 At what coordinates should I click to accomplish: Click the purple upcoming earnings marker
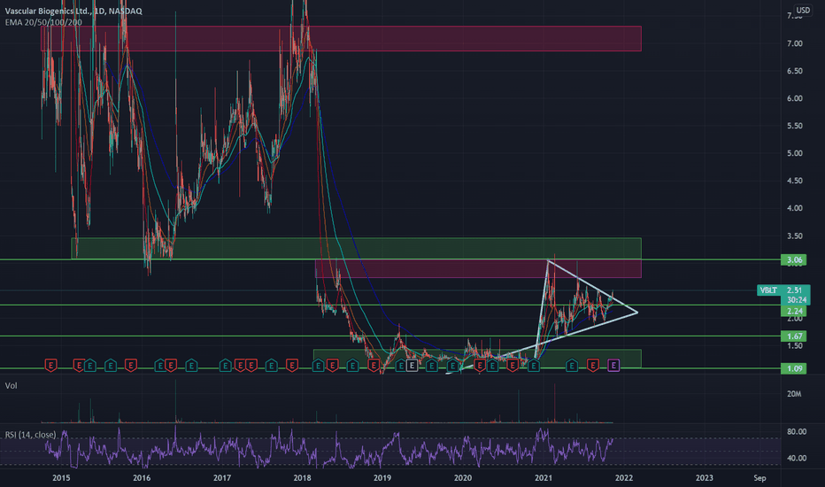(613, 364)
